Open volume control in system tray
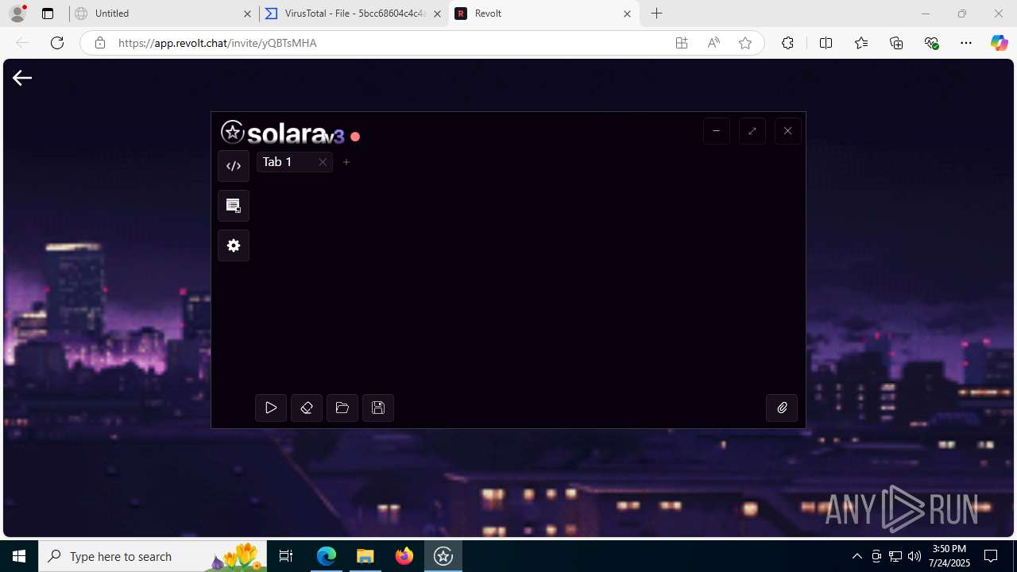The image size is (1017, 572). pyautogui.click(x=915, y=556)
